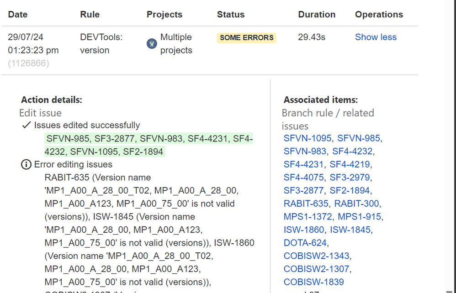
Task: Open associated issue RABIT-300
Action: pos(356,204)
